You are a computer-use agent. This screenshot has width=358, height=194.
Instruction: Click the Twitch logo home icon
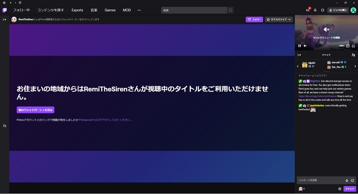[4, 10]
